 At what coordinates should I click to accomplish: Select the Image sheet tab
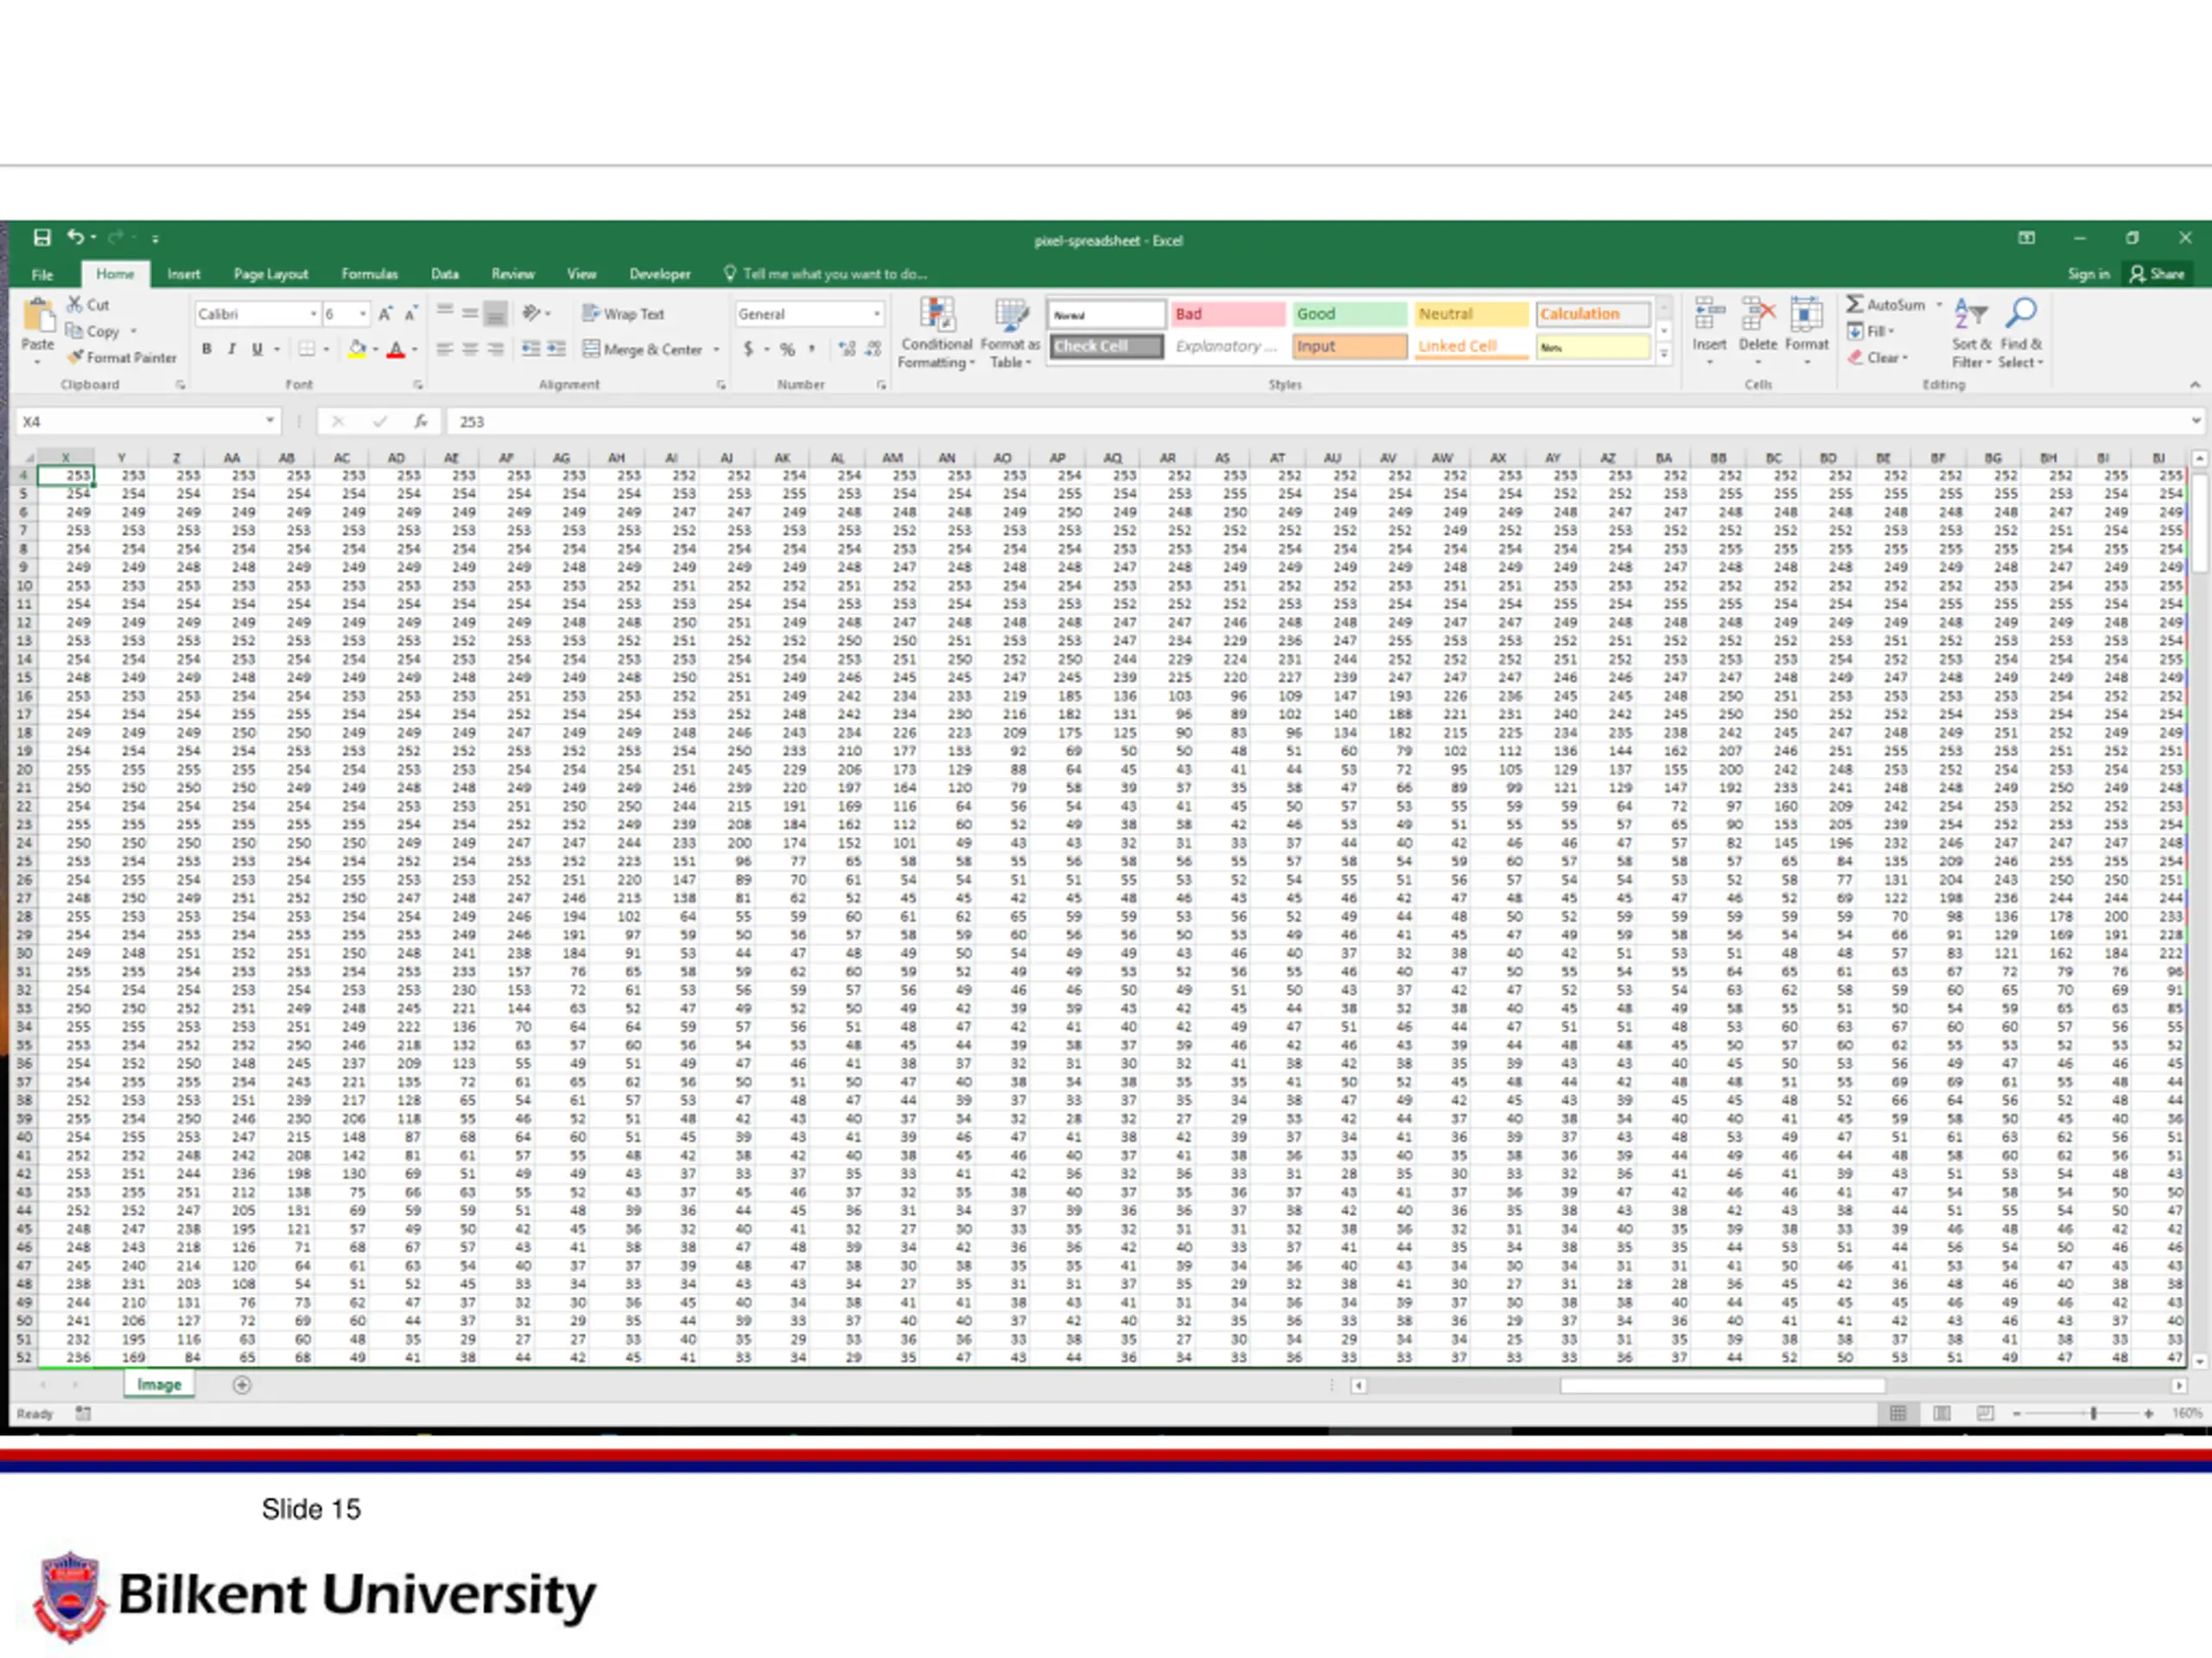(x=159, y=1384)
